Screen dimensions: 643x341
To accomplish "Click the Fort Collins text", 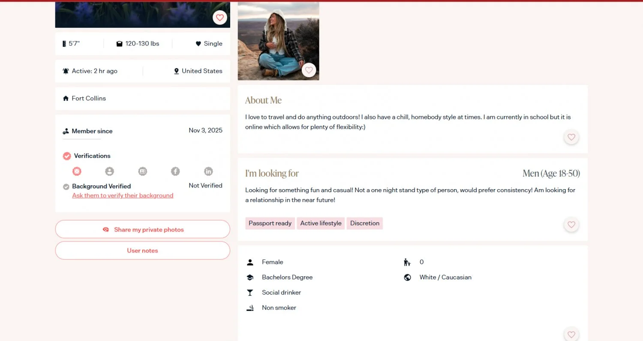I will tap(89, 98).
